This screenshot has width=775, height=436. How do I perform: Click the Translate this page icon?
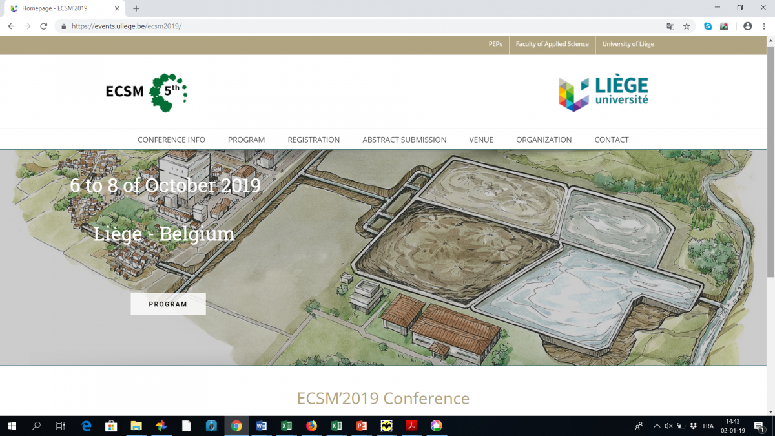(x=670, y=26)
